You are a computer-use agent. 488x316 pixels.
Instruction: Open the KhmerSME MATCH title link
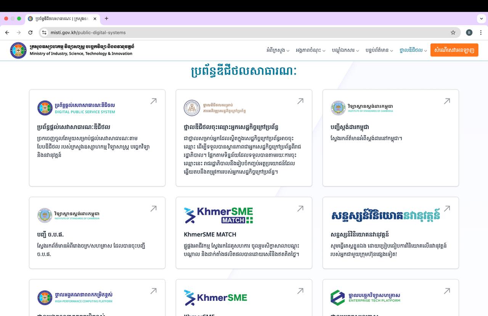[x=210, y=234]
